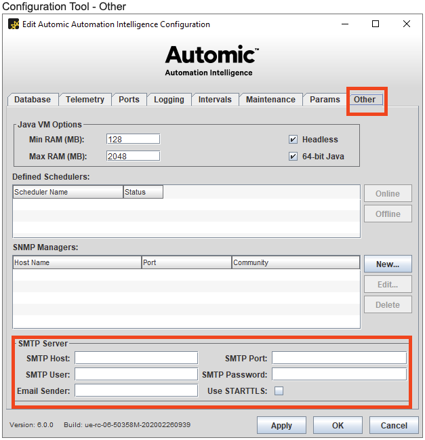Click the Max RAM (MB) field

(x=133, y=156)
